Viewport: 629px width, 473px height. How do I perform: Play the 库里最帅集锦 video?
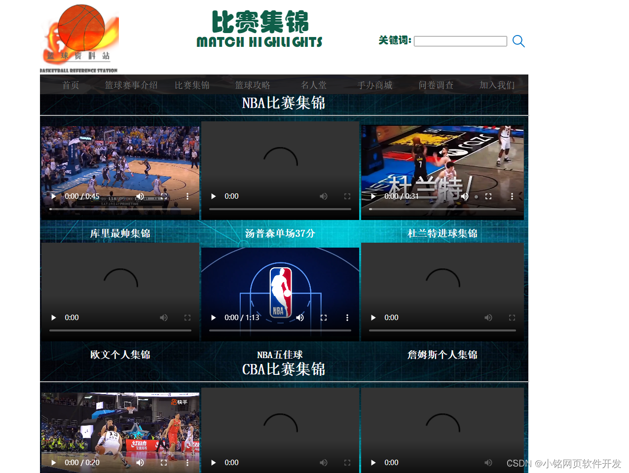pos(53,196)
